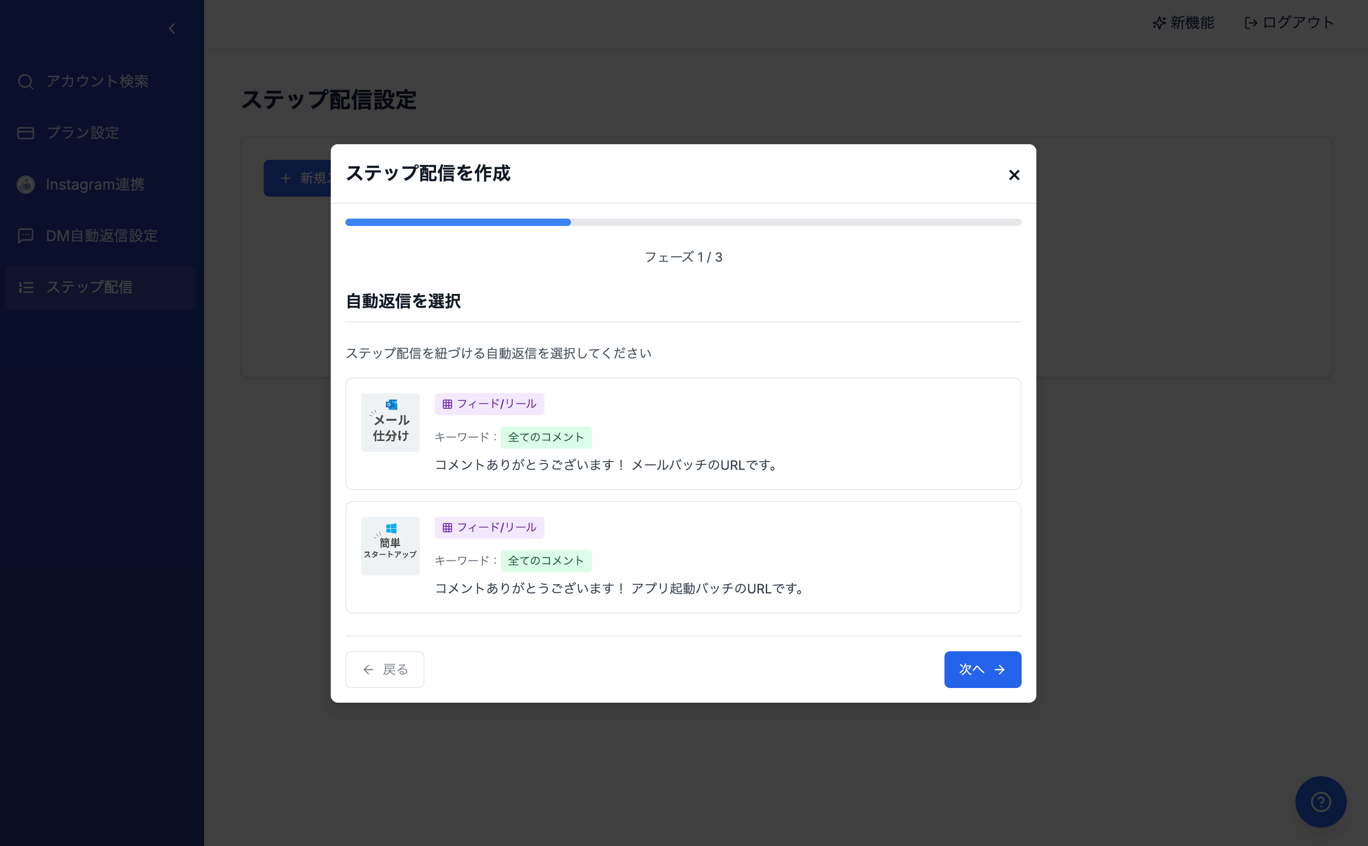Click the プラン設定 card icon

click(26, 133)
